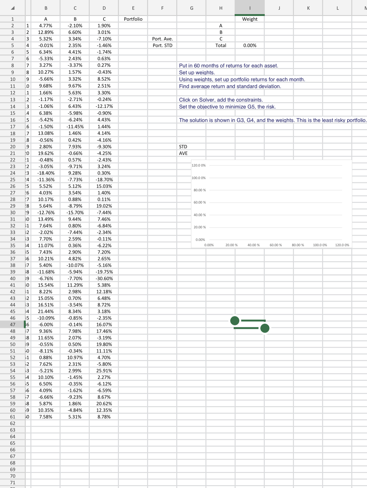Click the instruction text about Solver constraints
This screenshot has height=488, width=367.
(x=221, y=100)
